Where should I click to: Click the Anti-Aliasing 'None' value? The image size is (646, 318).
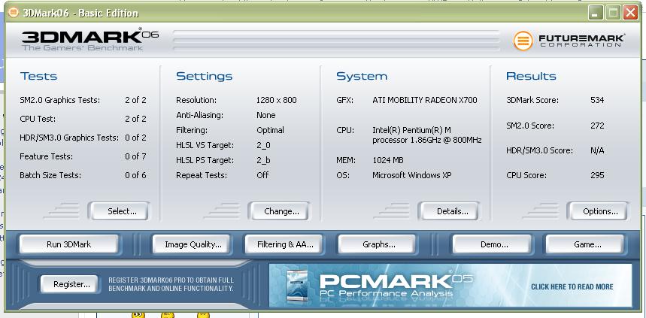(265, 115)
